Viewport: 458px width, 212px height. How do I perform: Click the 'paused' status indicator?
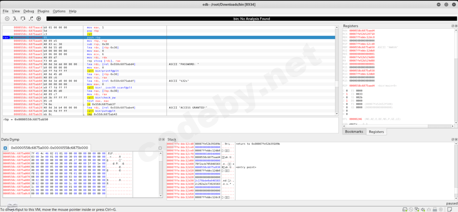coord(452,203)
